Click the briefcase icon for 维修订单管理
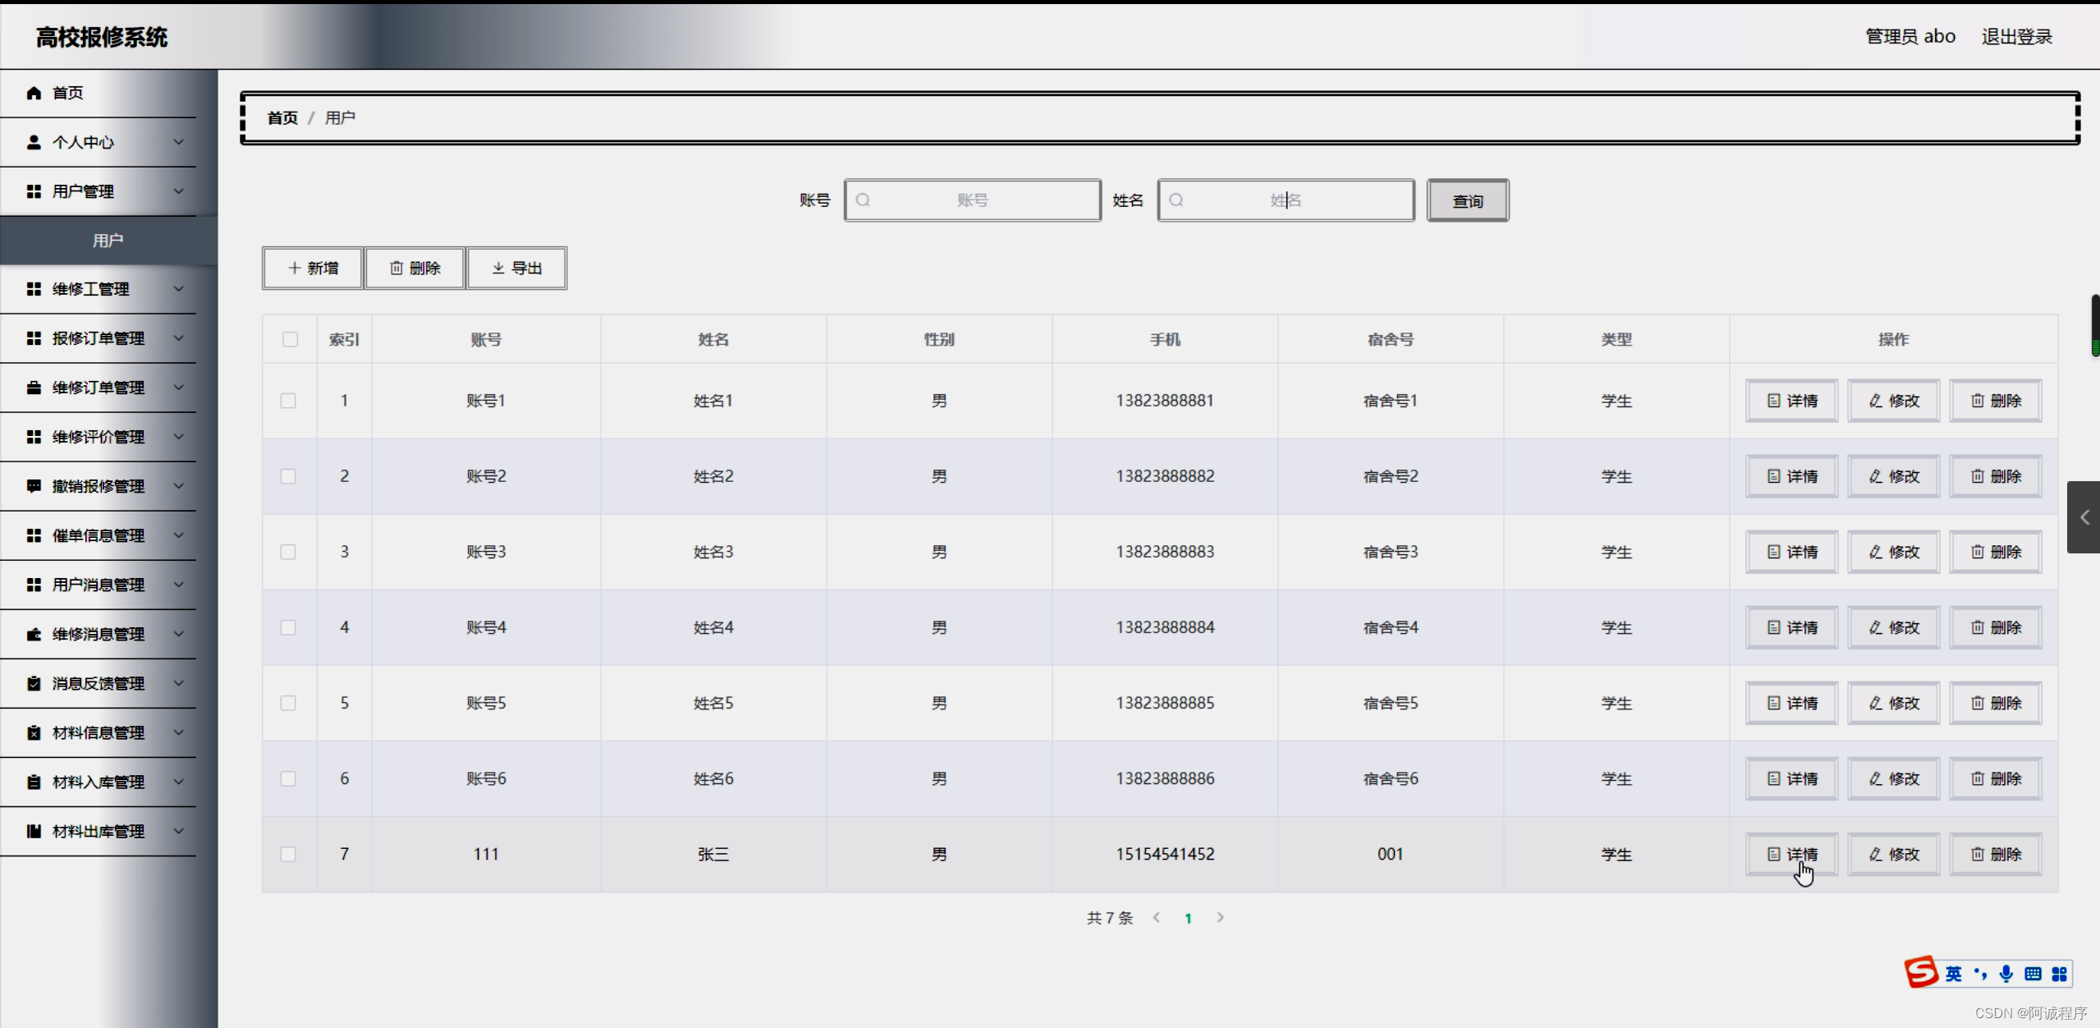The image size is (2100, 1028). coord(34,388)
